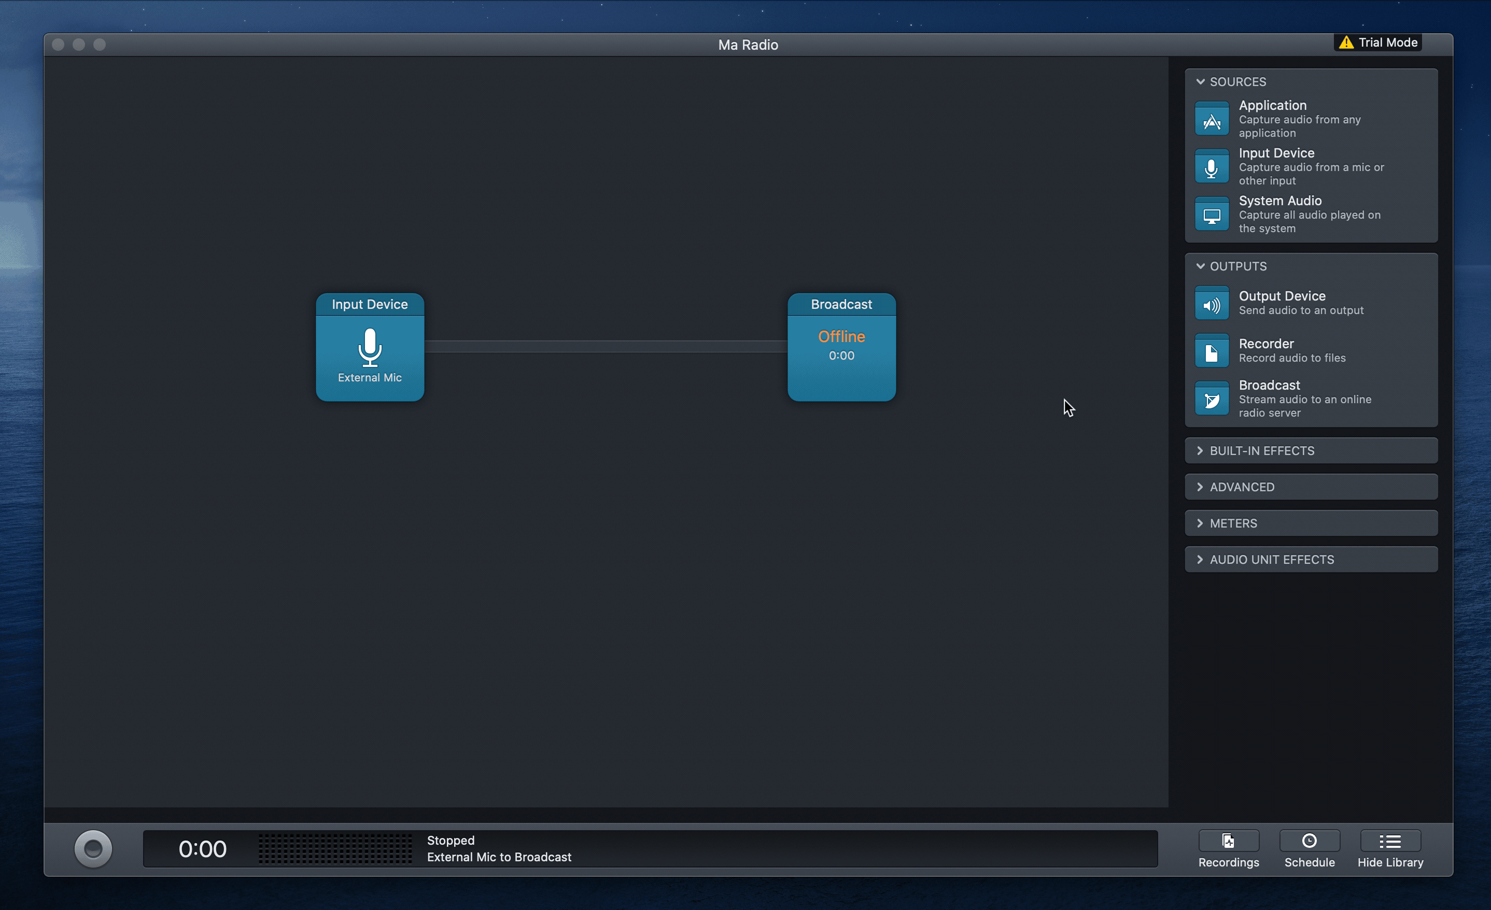1491x910 pixels.
Task: Click the large 0:00 session timer
Action: (x=202, y=849)
